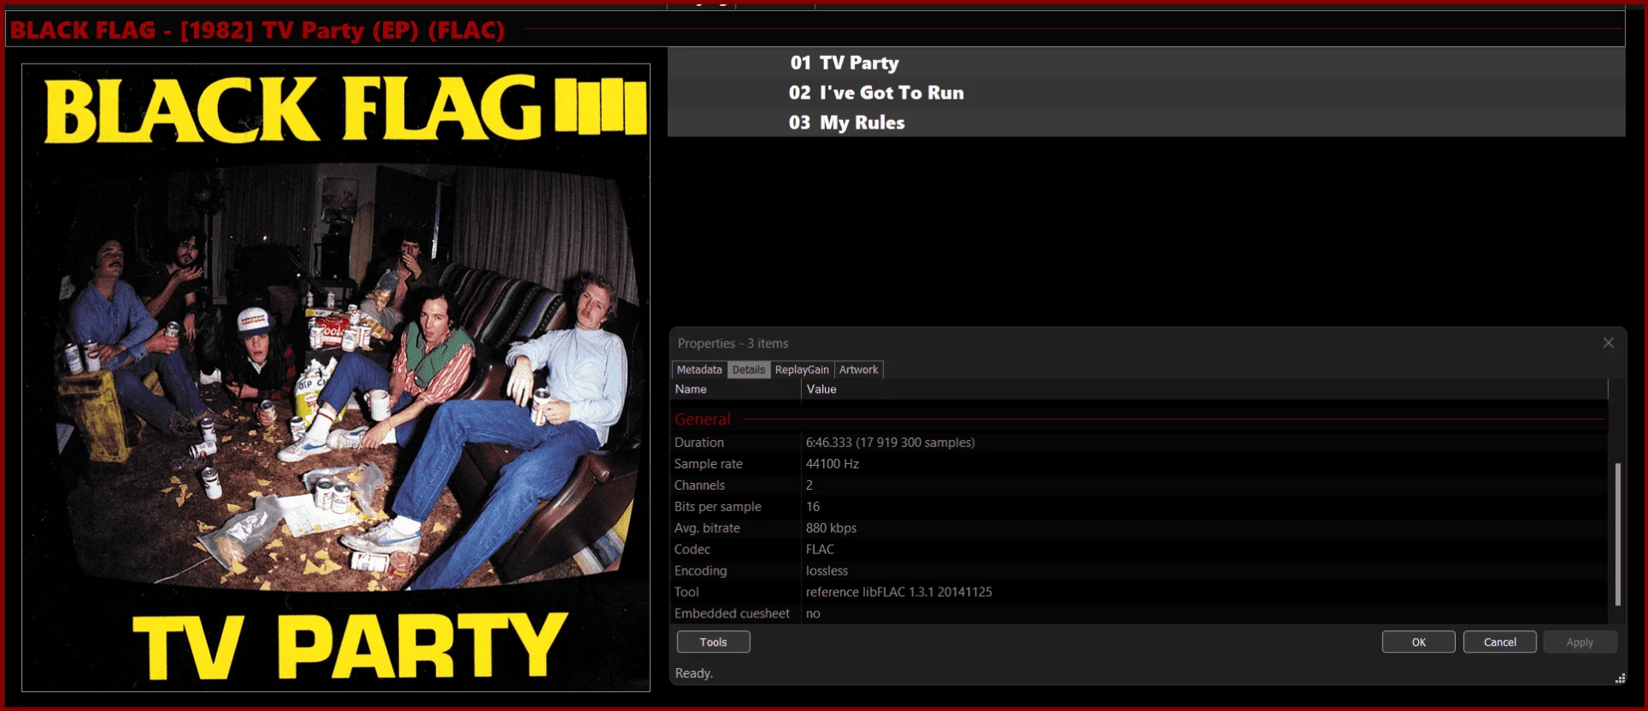
Task: Select track 03 My Rules
Action: [x=1147, y=123]
